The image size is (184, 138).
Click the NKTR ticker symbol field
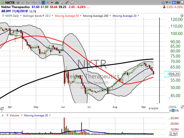(9, 3)
